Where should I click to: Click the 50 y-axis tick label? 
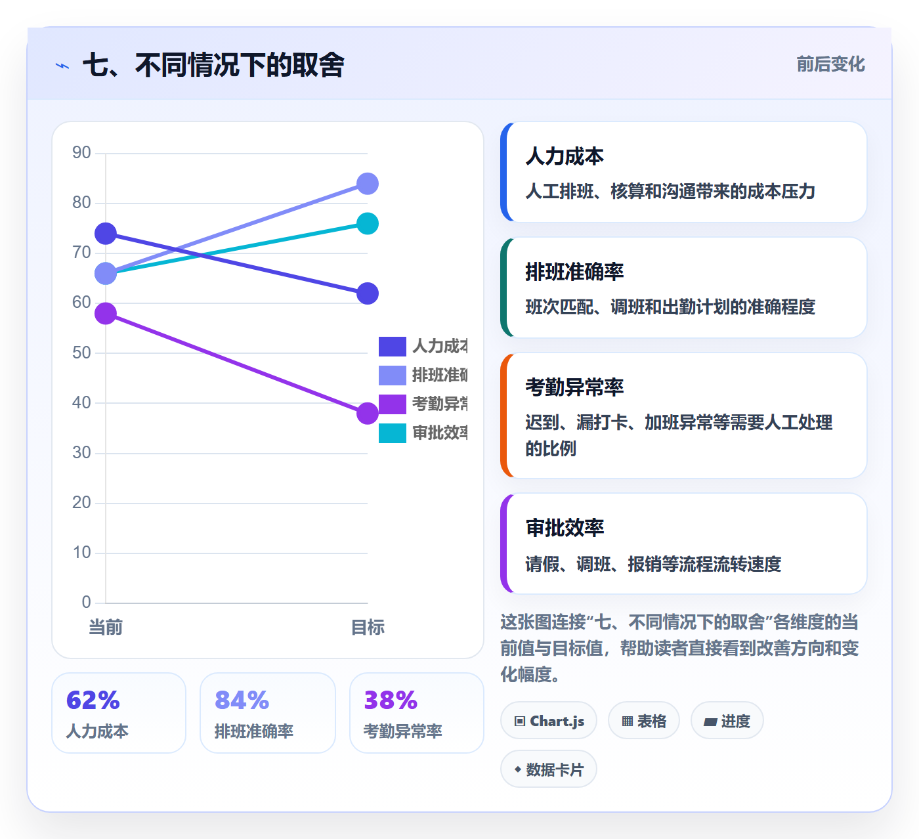click(81, 353)
